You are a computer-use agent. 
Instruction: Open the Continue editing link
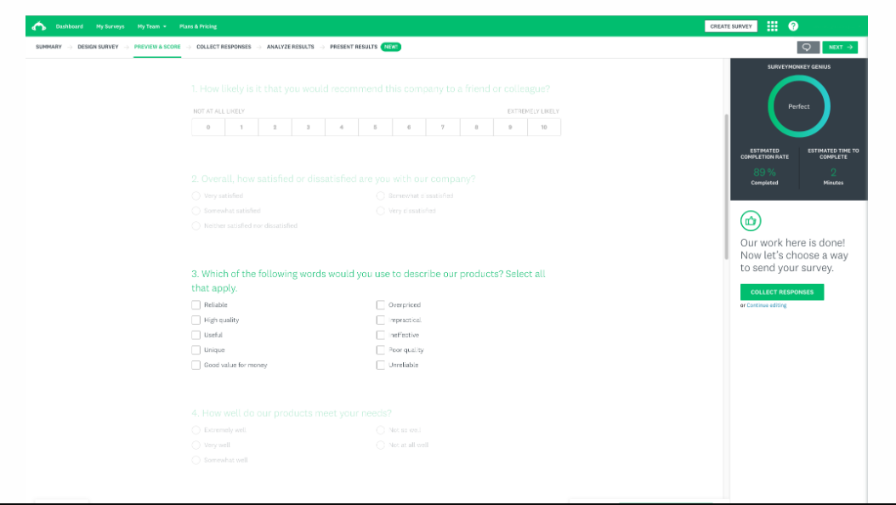(x=768, y=304)
